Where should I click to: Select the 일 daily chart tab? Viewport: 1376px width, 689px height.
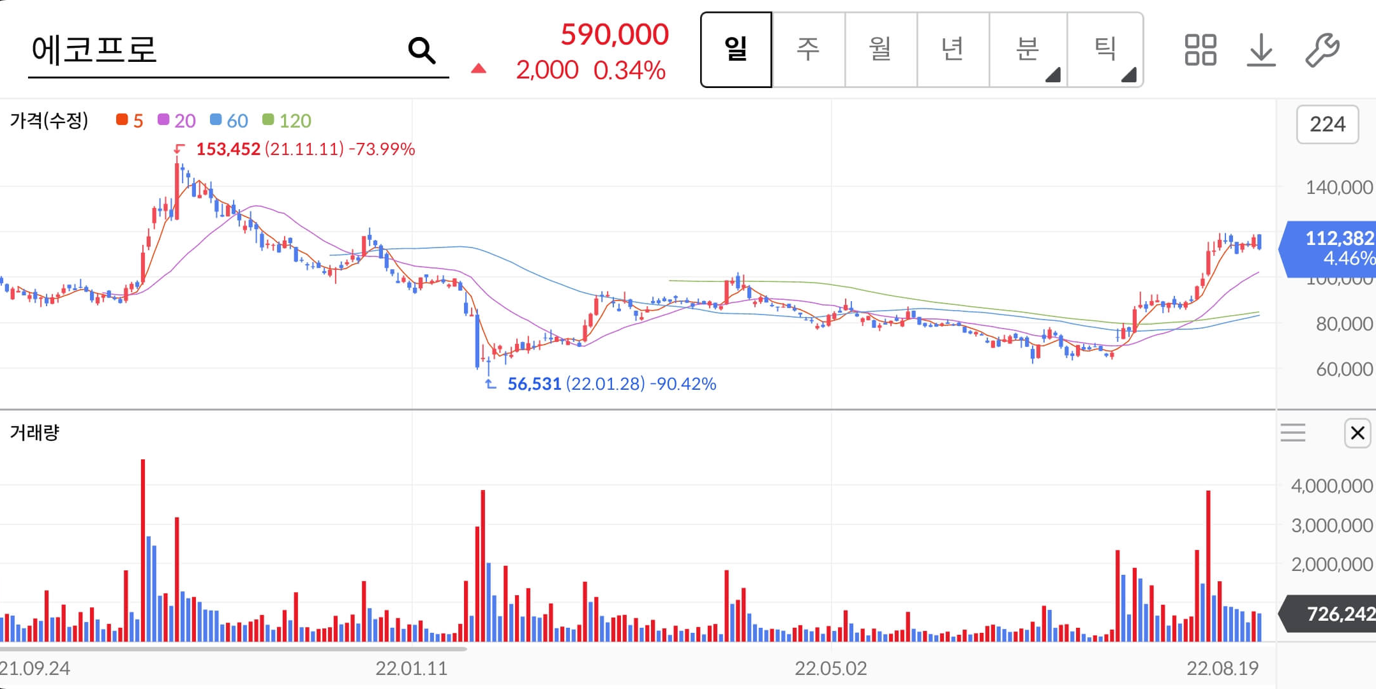[736, 50]
